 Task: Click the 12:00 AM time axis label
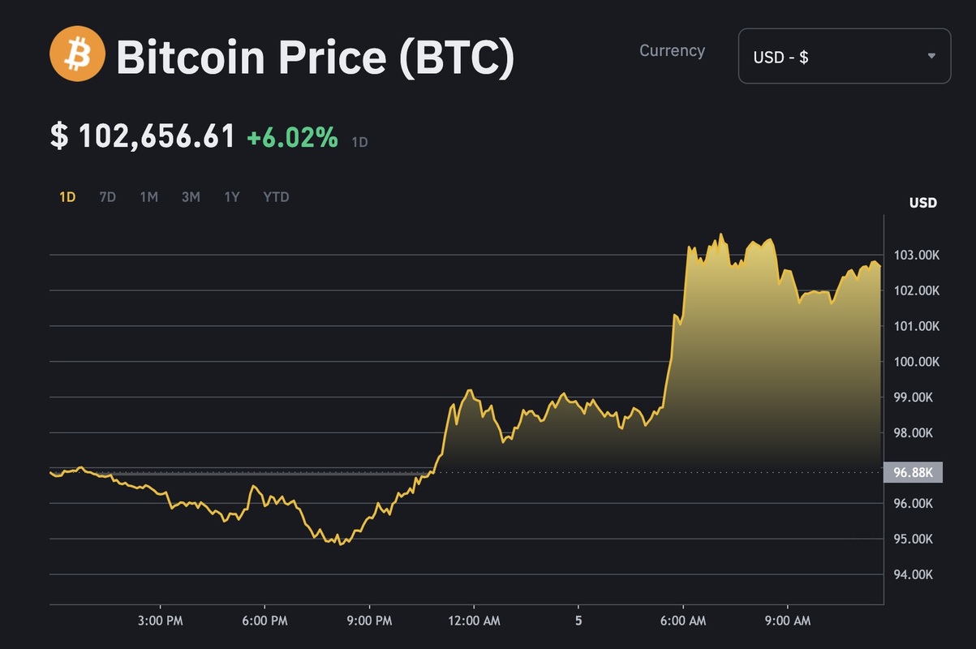(x=474, y=621)
